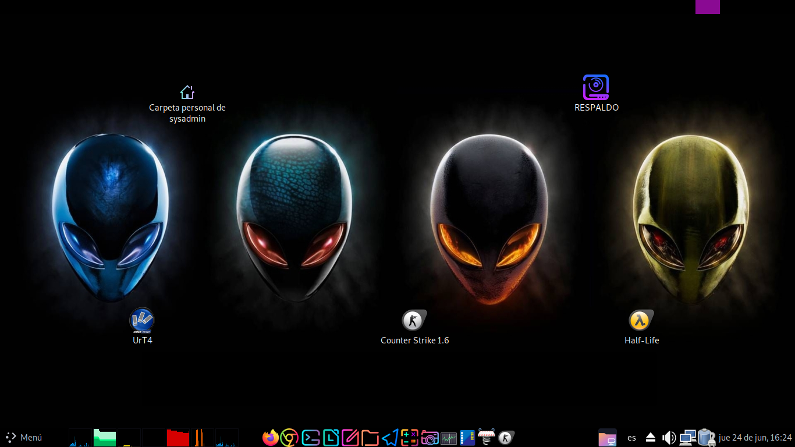Open the system monitor launcher
The width and height of the screenshot is (795, 447).
coord(449,437)
